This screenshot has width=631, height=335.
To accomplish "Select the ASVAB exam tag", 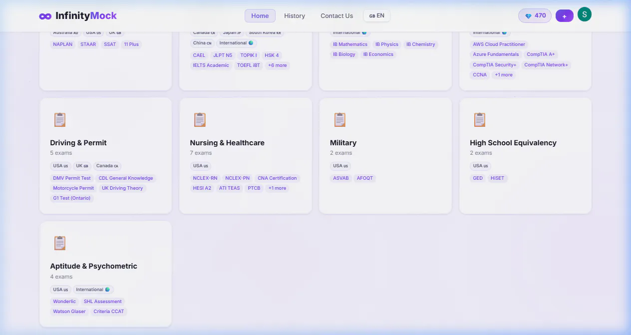I will click(341, 178).
